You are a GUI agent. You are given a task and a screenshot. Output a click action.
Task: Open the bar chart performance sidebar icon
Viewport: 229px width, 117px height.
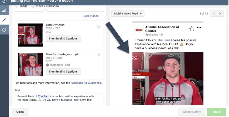coord(4,10)
